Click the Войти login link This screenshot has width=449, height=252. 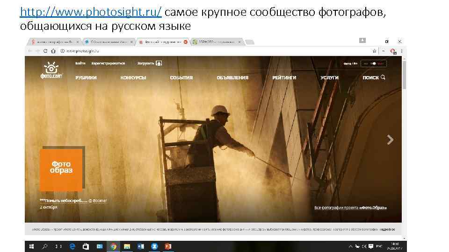coord(80,63)
